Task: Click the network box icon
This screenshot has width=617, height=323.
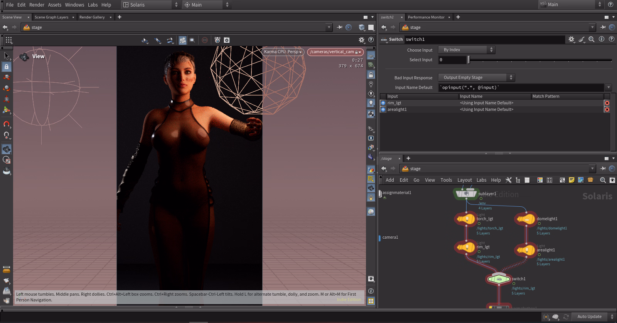Action: point(562,180)
